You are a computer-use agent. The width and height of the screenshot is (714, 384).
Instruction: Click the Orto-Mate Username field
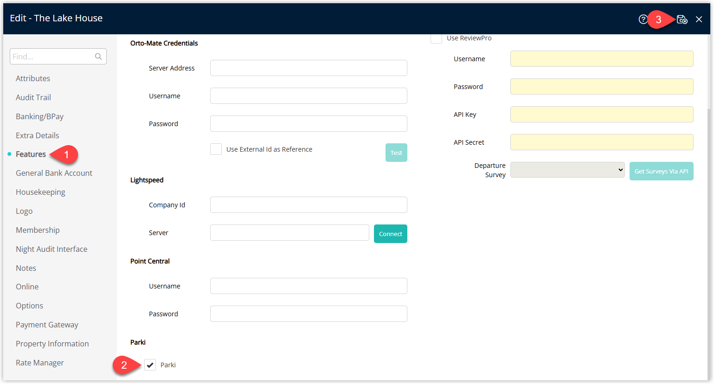click(309, 96)
